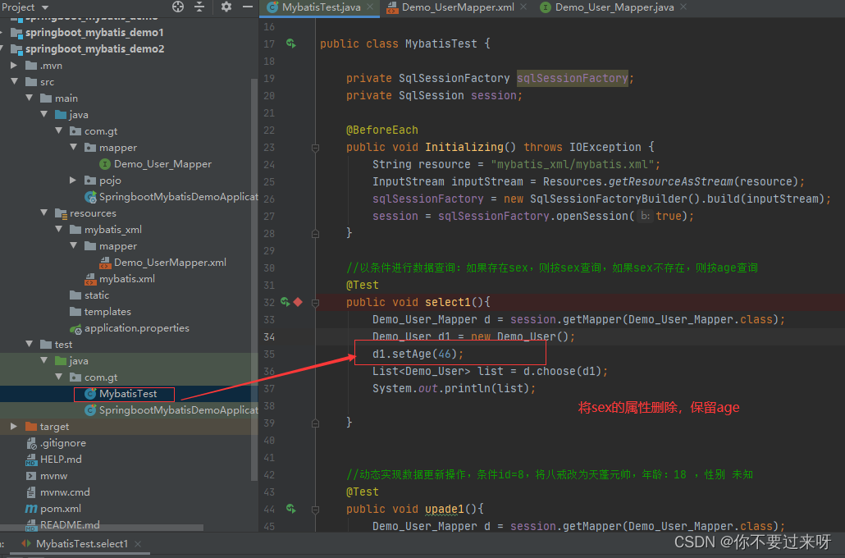This screenshot has width=845, height=558.
Task: Hide the Project panel with minimize icon
Action: (248, 7)
